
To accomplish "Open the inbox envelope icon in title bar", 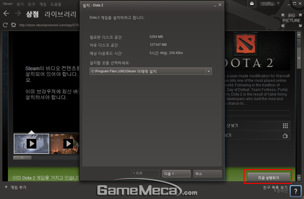I will tap(252, 3).
